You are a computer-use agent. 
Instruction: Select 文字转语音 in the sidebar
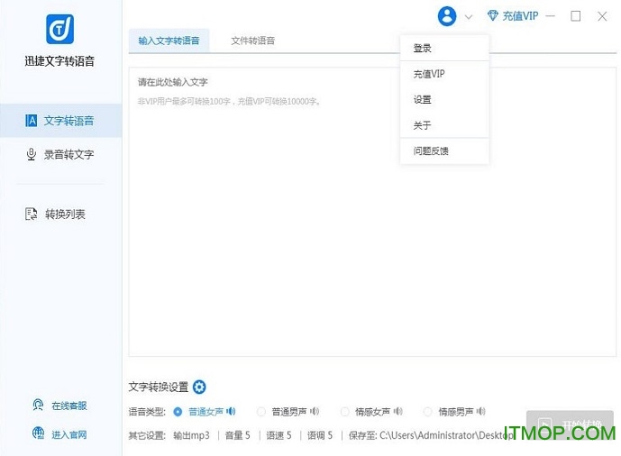[61, 121]
